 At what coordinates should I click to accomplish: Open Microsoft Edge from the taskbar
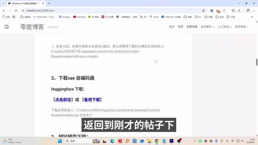112,141
